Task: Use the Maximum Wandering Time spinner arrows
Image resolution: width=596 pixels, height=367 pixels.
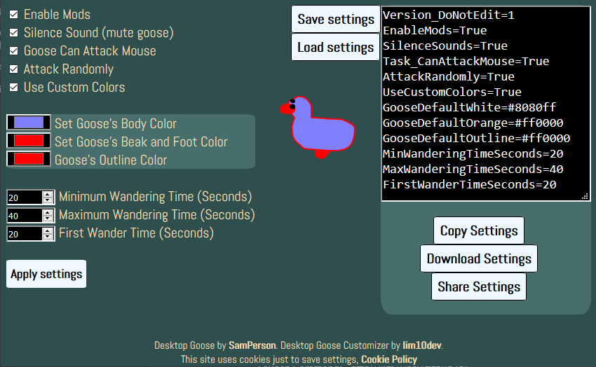Action: click(48, 216)
